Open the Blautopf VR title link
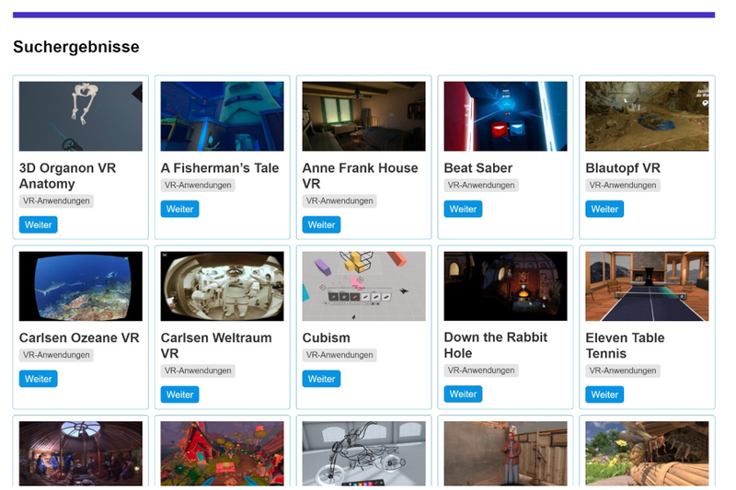The image size is (736, 490). (623, 168)
